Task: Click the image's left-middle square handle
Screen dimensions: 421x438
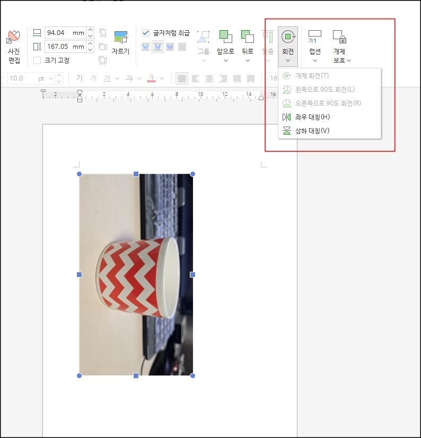Action: [79, 275]
